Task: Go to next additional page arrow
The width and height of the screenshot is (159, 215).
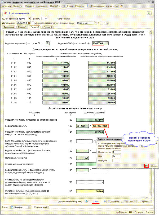Action: point(105,201)
